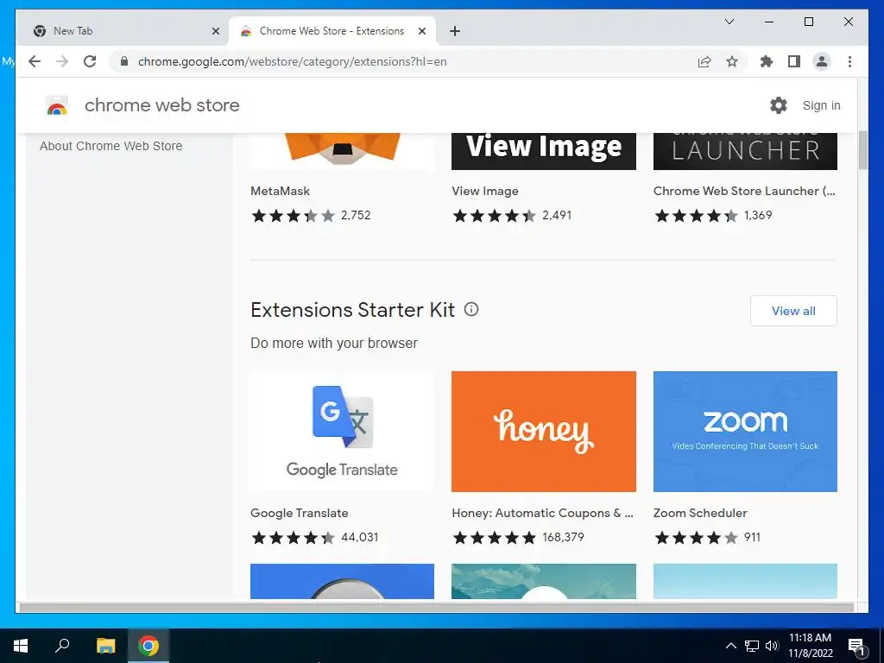884x663 pixels.
Task: Open Windows taskbar search
Action: click(62, 646)
